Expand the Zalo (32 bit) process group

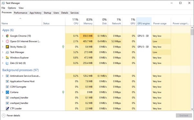[3, 63]
